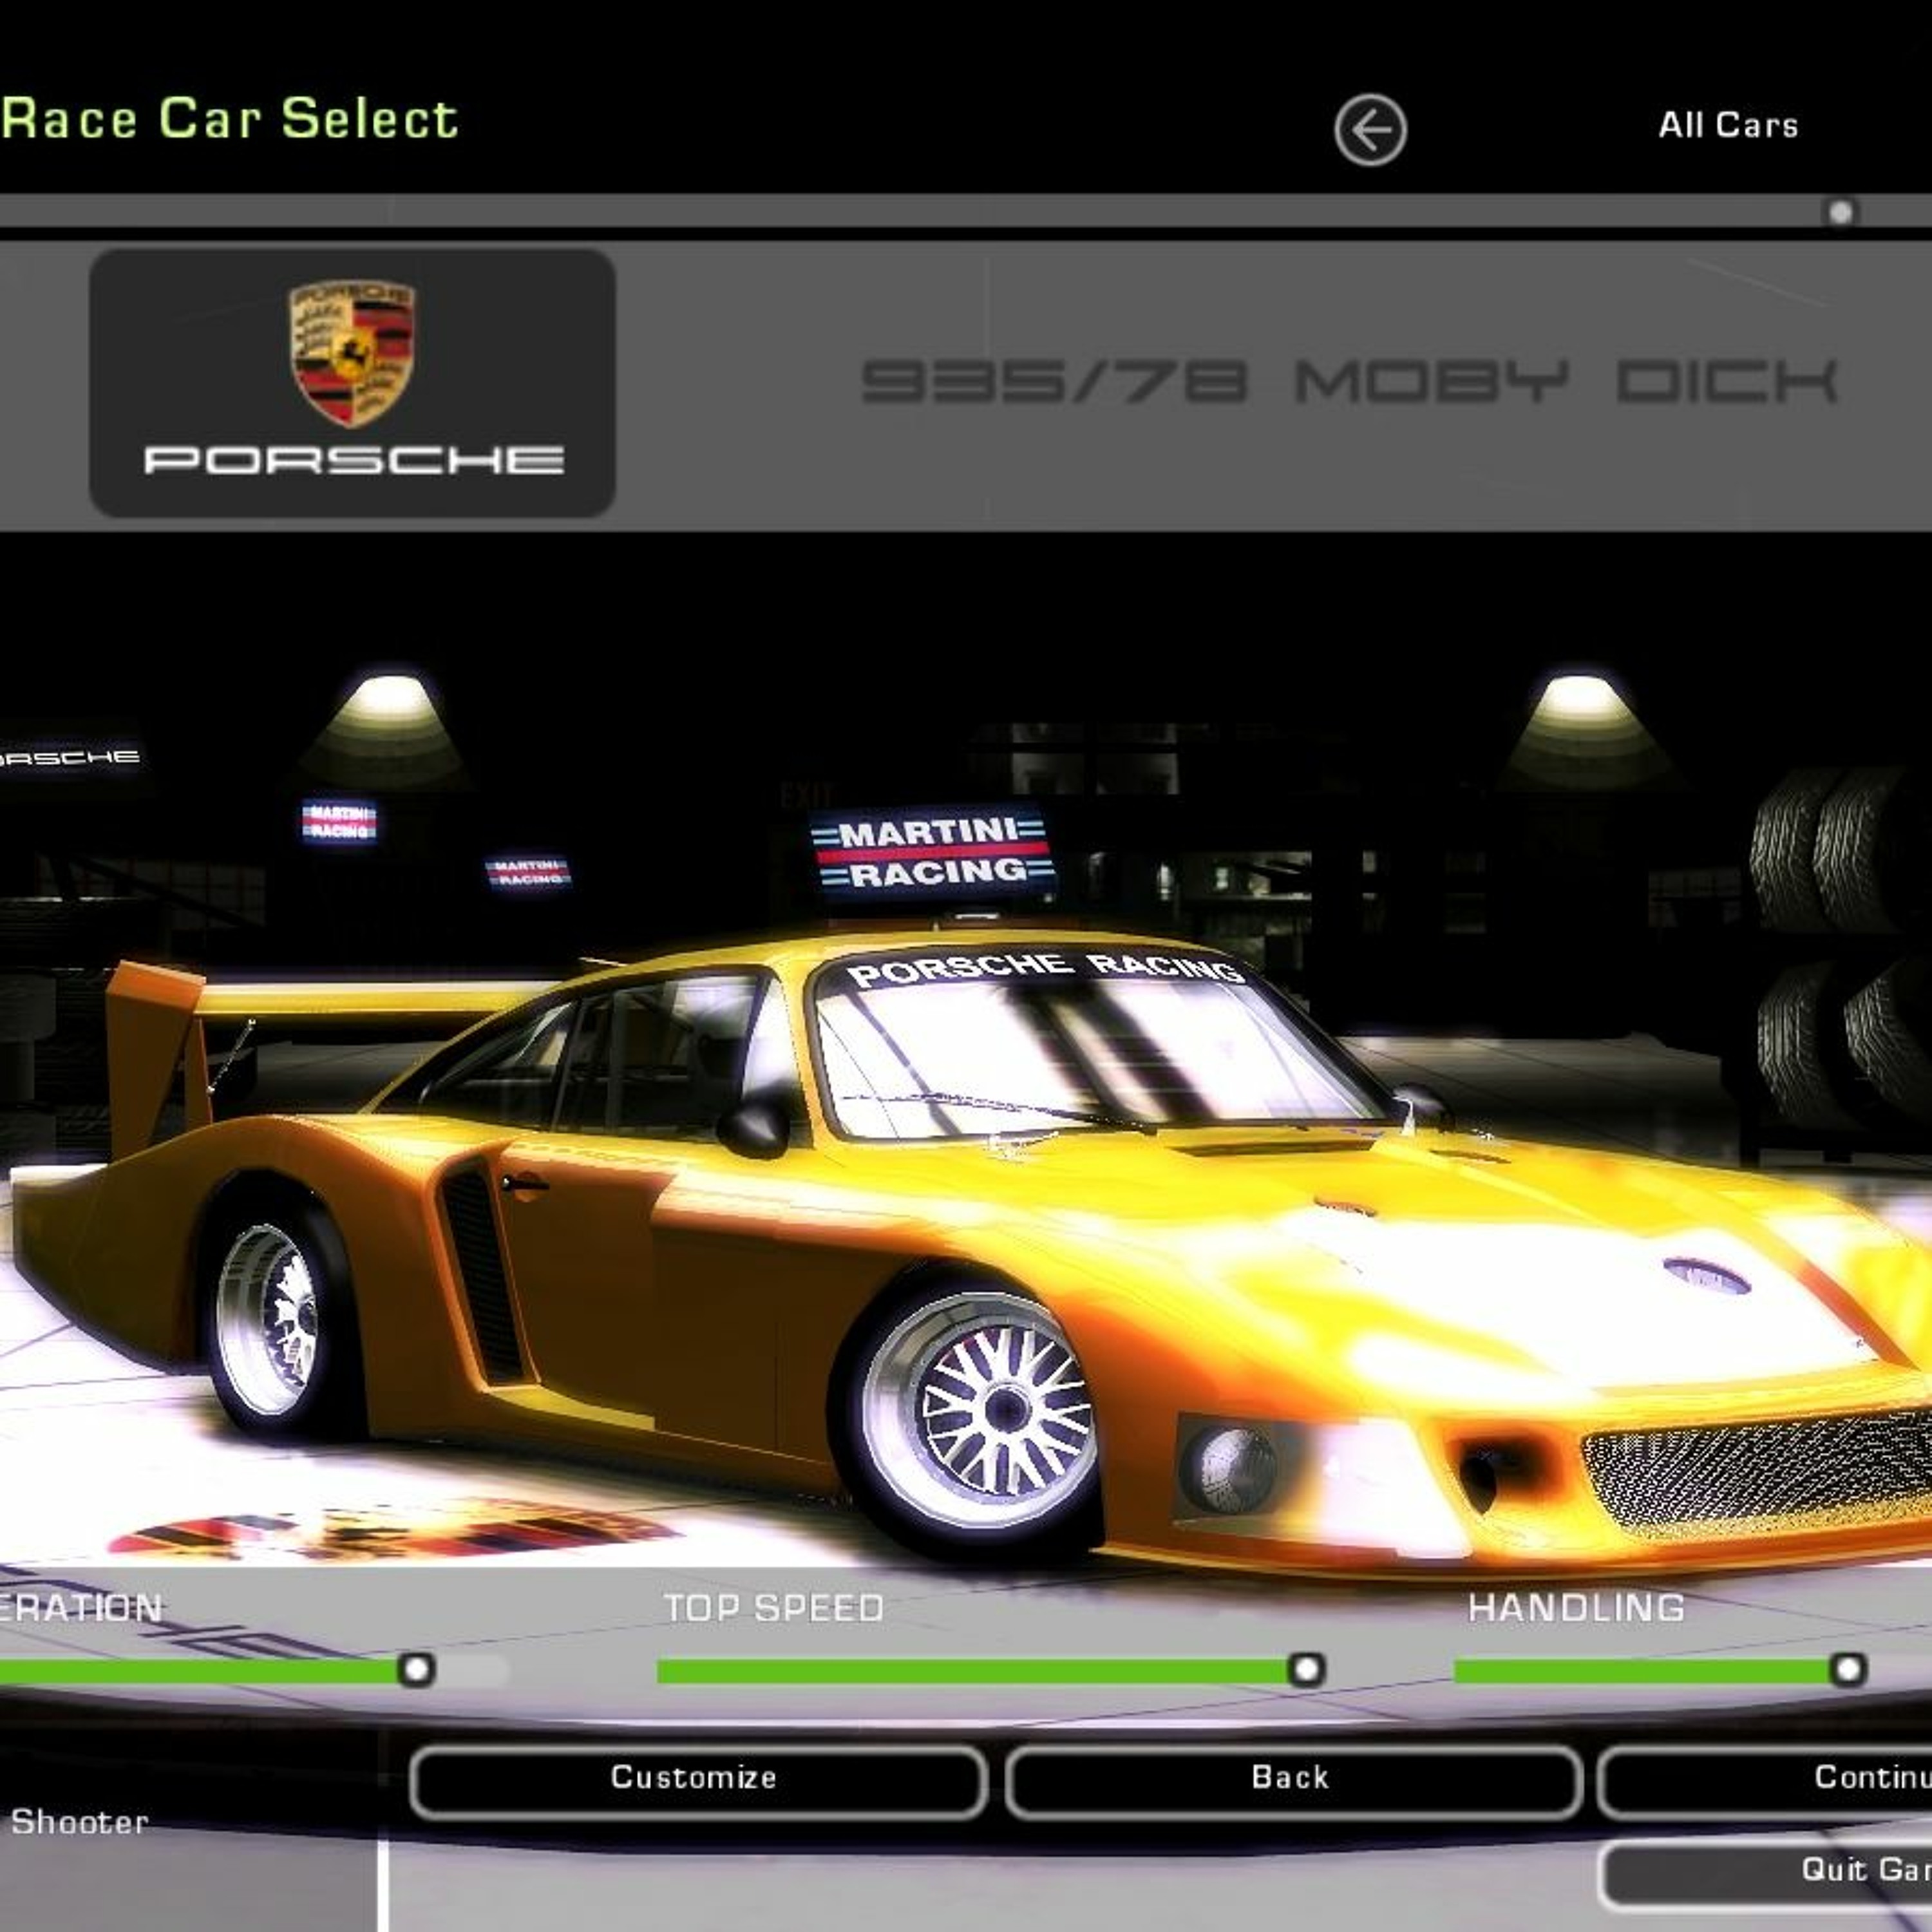The height and width of the screenshot is (1932, 1932).
Task: Select the All Cars filter label
Action: click(1728, 126)
